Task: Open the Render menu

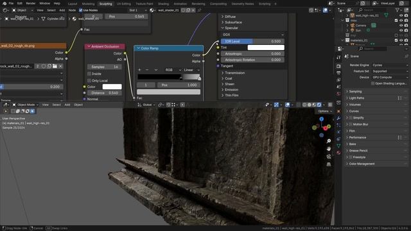Action: (31, 3)
